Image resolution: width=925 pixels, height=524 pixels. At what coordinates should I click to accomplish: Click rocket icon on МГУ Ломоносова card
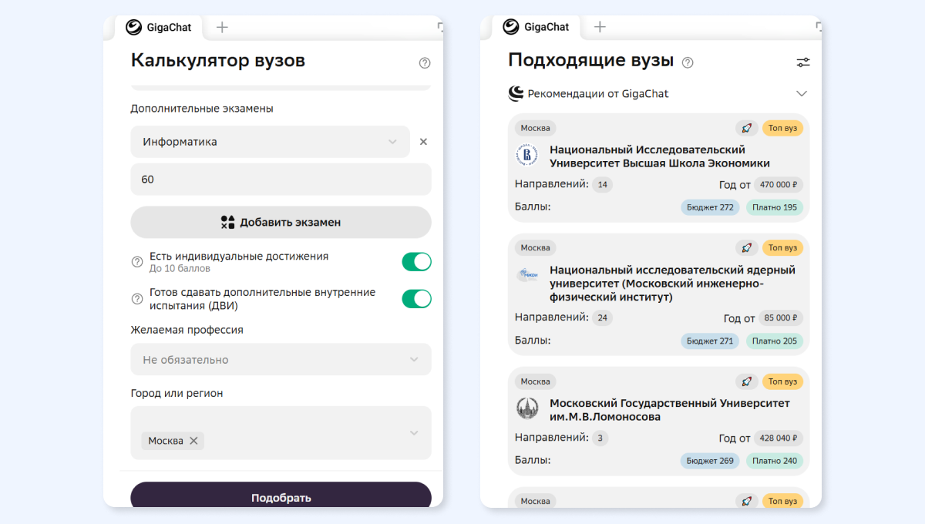tap(746, 381)
